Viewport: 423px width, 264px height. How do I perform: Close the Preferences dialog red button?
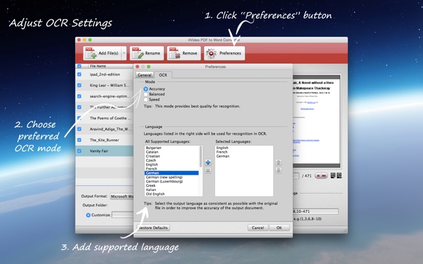(x=137, y=66)
